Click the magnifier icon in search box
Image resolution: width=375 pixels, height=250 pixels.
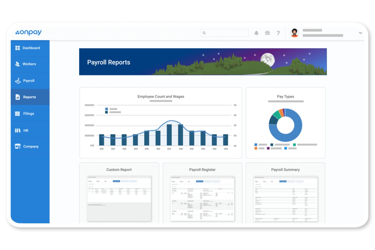click(x=204, y=33)
